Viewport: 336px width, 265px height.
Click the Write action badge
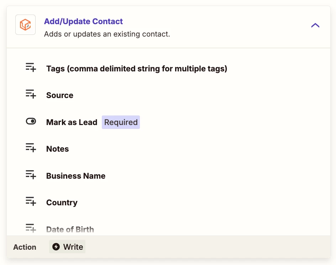click(67, 247)
